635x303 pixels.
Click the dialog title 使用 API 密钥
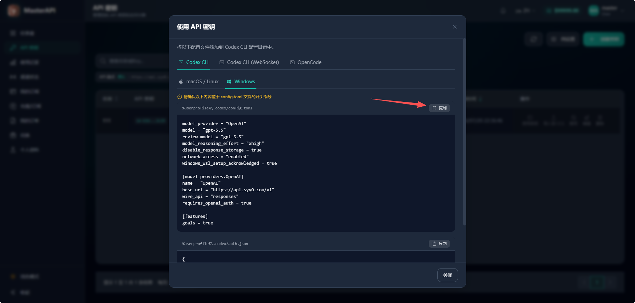[x=196, y=27]
